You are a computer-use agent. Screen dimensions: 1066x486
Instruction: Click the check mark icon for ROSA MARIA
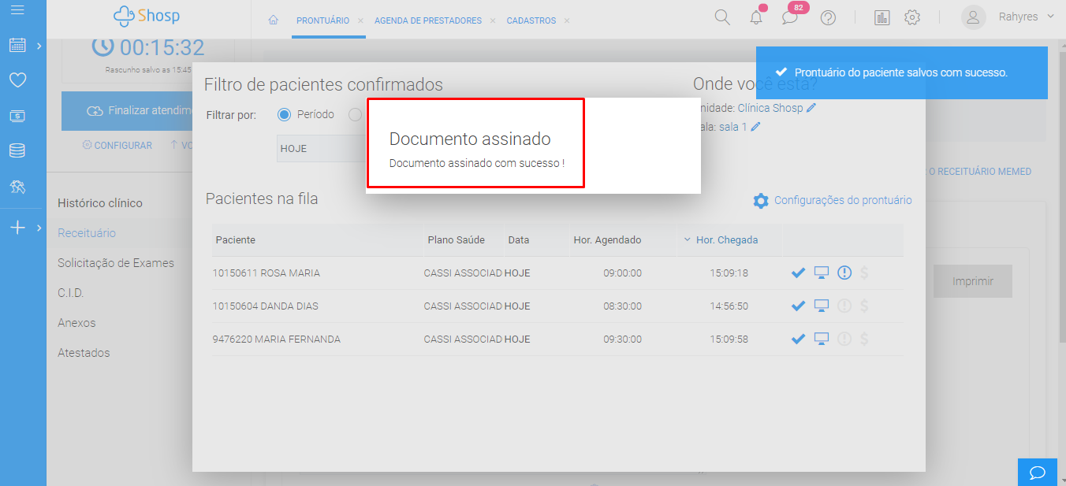[x=798, y=273]
